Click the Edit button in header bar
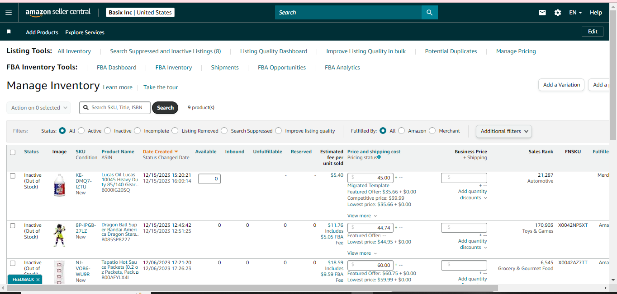Image resolution: width=617 pixels, height=294 pixels. [x=593, y=32]
